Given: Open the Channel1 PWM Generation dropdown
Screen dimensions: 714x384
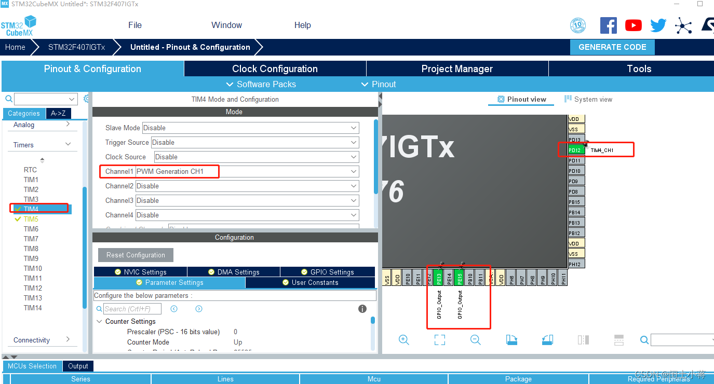Looking at the screenshot, I should point(247,171).
